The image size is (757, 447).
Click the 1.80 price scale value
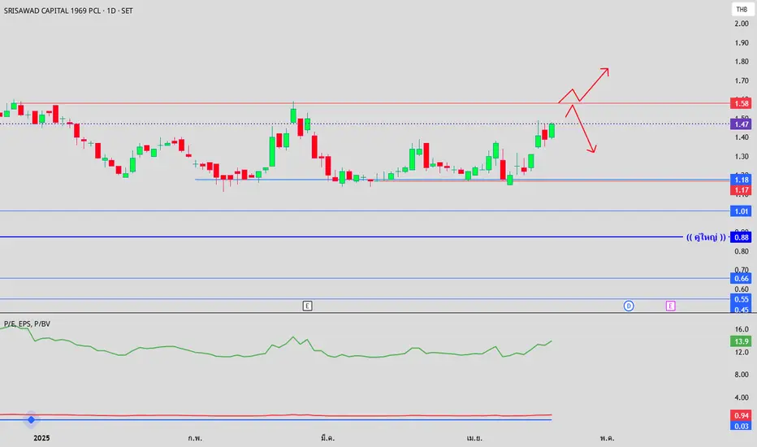tap(742, 62)
